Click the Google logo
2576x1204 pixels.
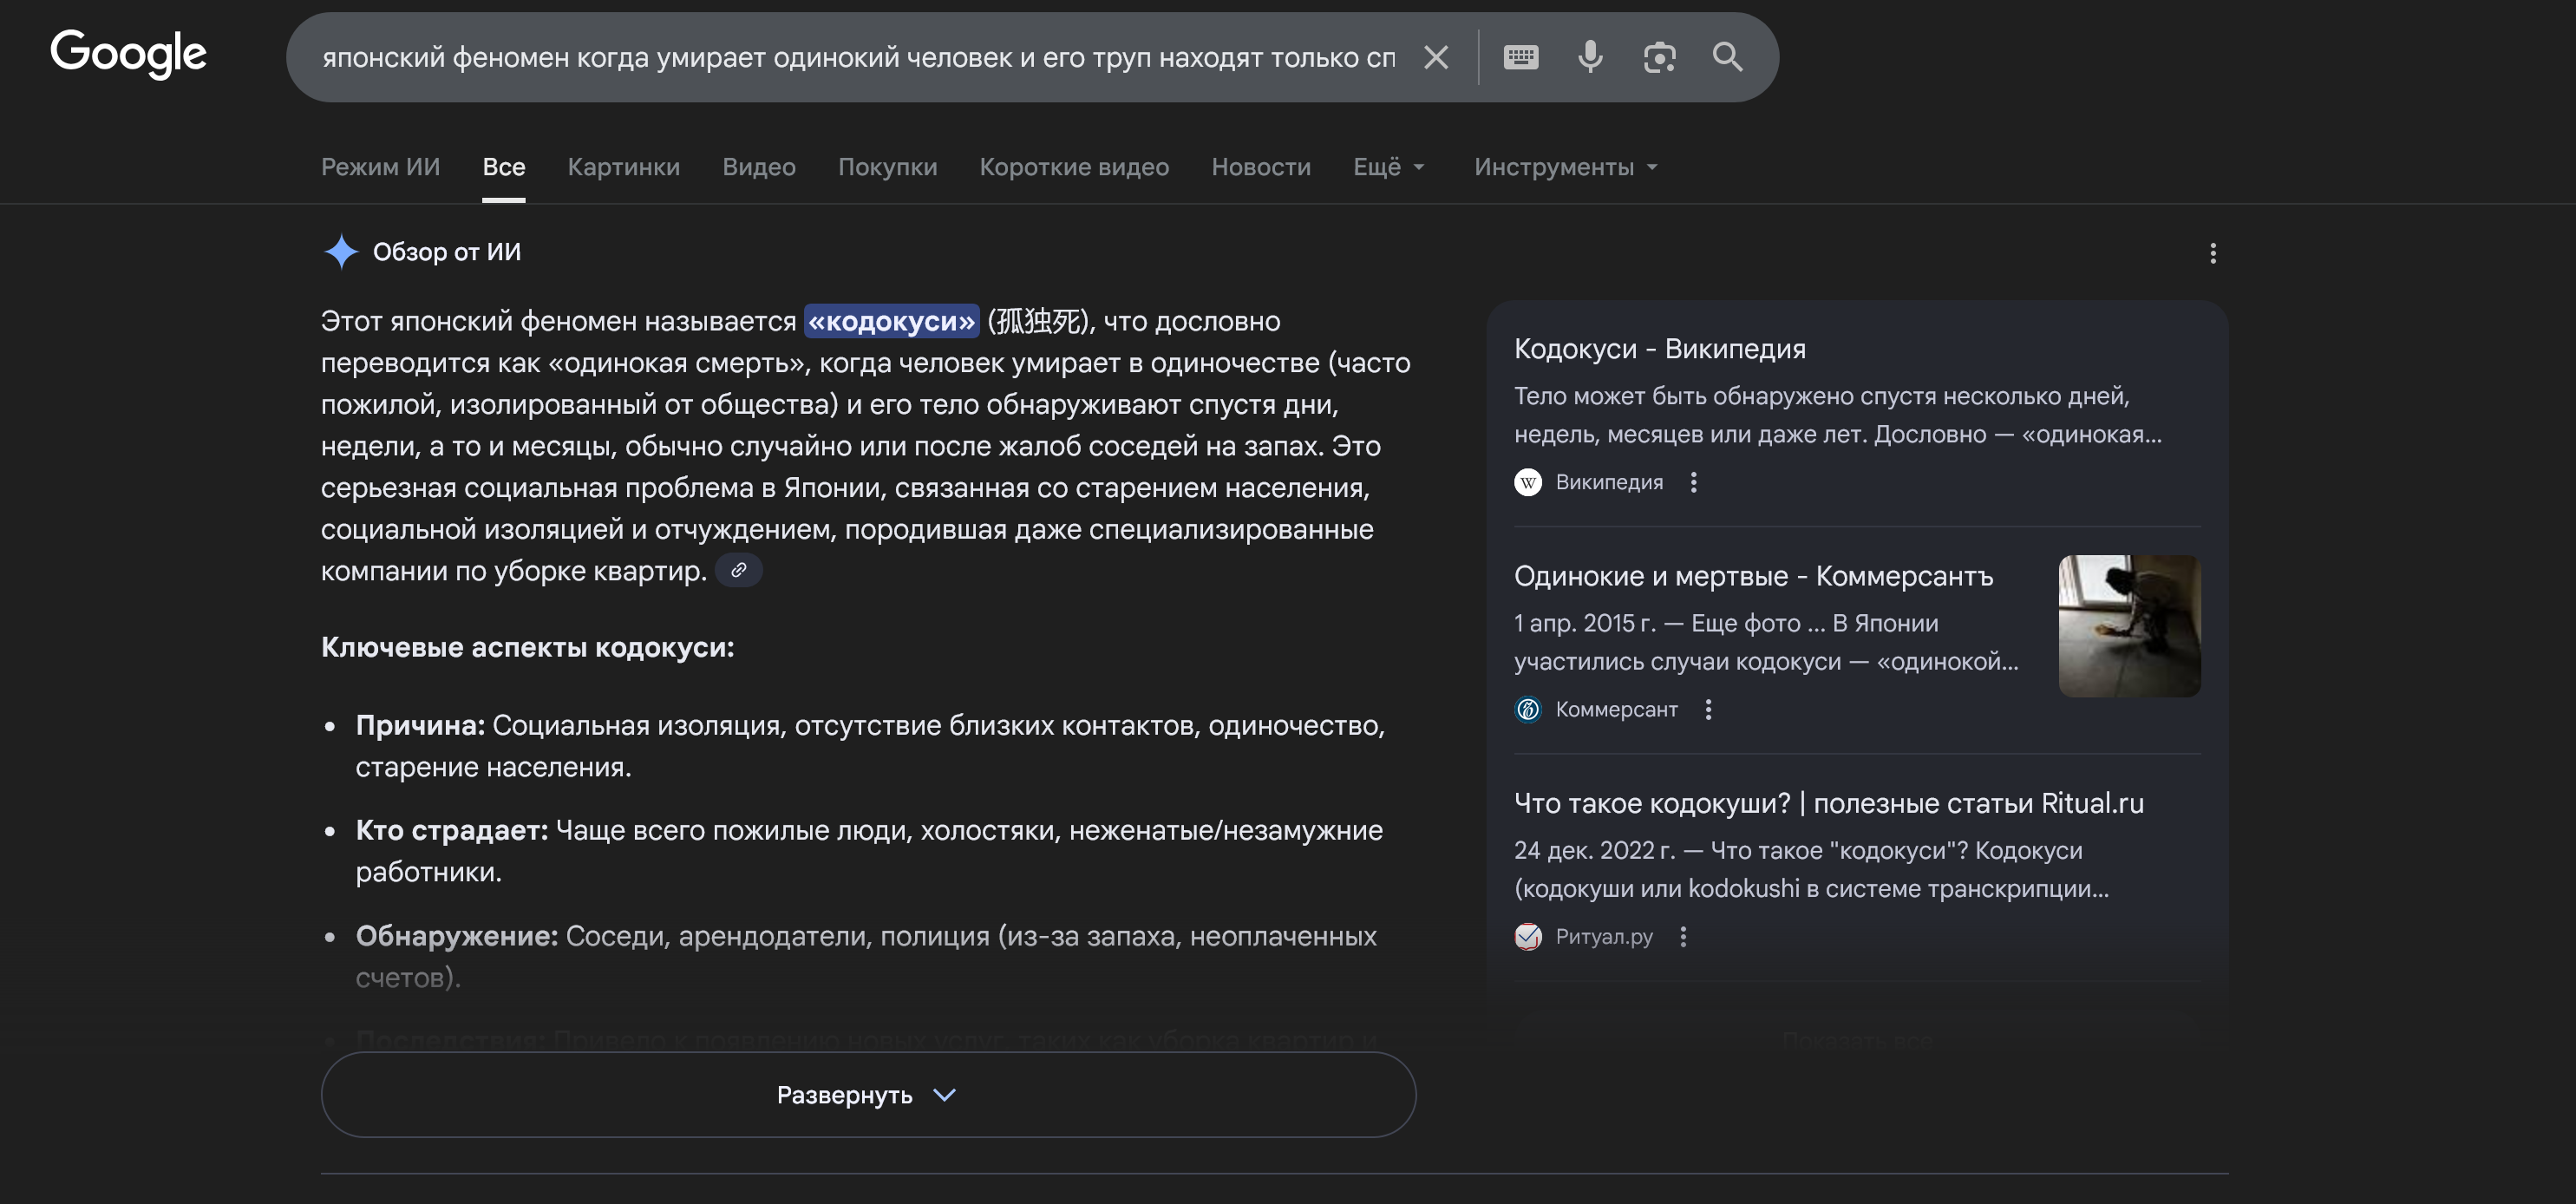(128, 54)
